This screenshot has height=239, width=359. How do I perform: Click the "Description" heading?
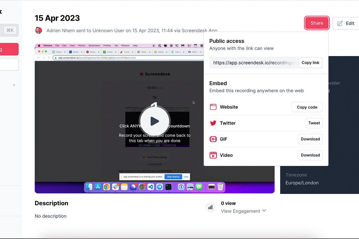point(51,203)
